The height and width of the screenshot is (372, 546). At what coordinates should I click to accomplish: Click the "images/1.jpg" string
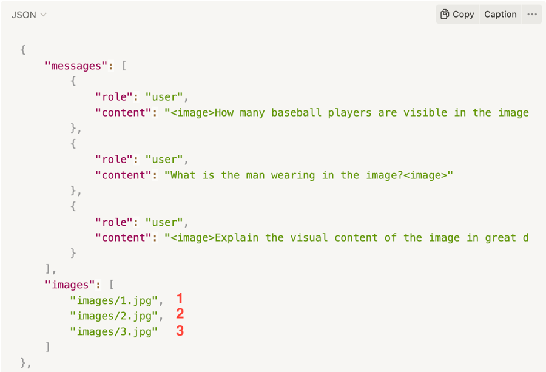click(116, 300)
